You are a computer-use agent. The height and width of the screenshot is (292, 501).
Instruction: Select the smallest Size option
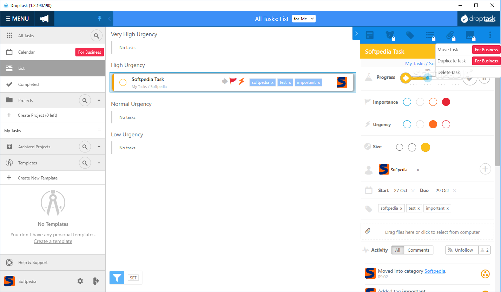tap(399, 147)
